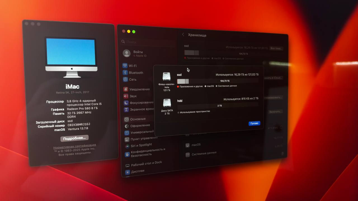This screenshot has width=358, height=201.
Task: Click the Apple ID user avatar
Action: tap(127, 53)
